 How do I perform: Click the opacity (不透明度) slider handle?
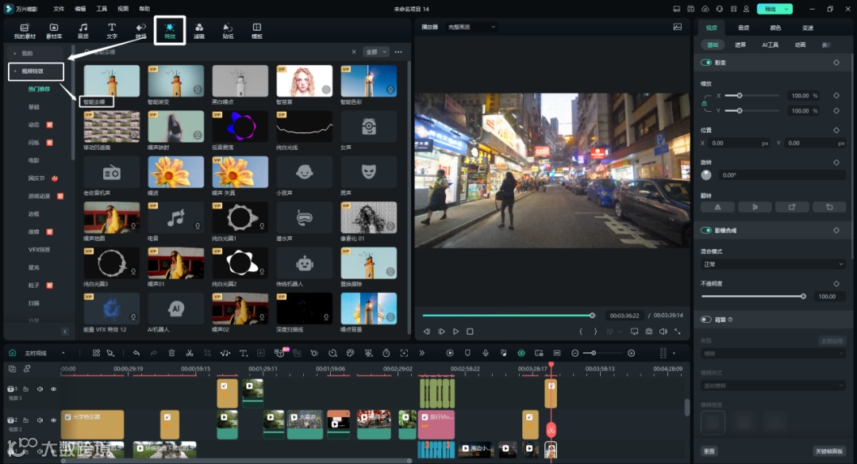tap(803, 296)
